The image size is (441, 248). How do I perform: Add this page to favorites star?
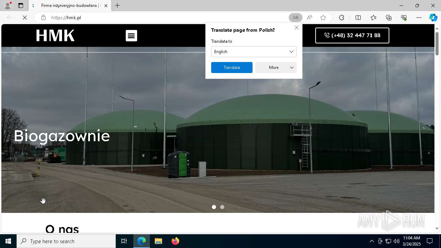[x=323, y=18]
